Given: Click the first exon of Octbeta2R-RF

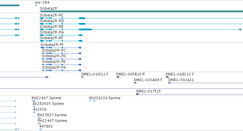Looking at the screenshot, I should pyautogui.click(x=41, y=41).
